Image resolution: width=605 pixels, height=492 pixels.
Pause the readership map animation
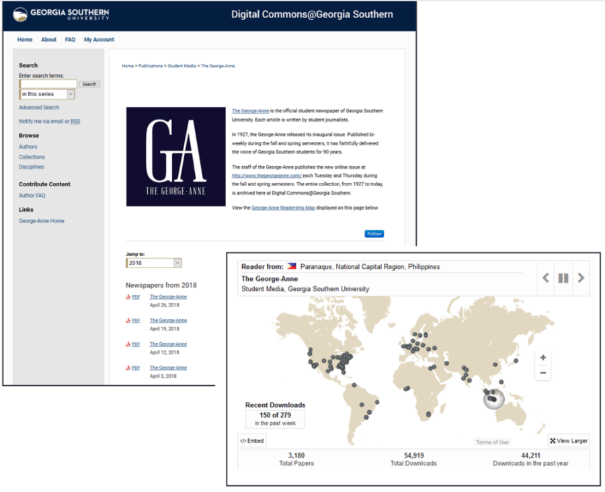click(563, 278)
